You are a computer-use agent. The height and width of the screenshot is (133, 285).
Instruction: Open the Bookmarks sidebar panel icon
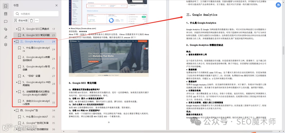pos(6,6)
